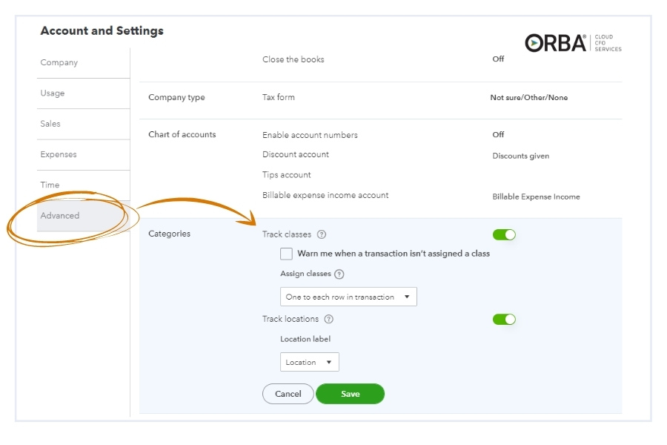Disable the Track locations switch
Screen dimensions: 667x445
coord(504,319)
